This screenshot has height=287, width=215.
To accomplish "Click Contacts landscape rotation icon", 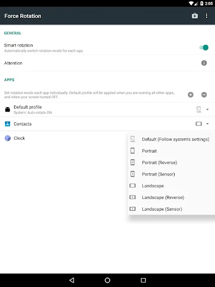I will [199, 124].
